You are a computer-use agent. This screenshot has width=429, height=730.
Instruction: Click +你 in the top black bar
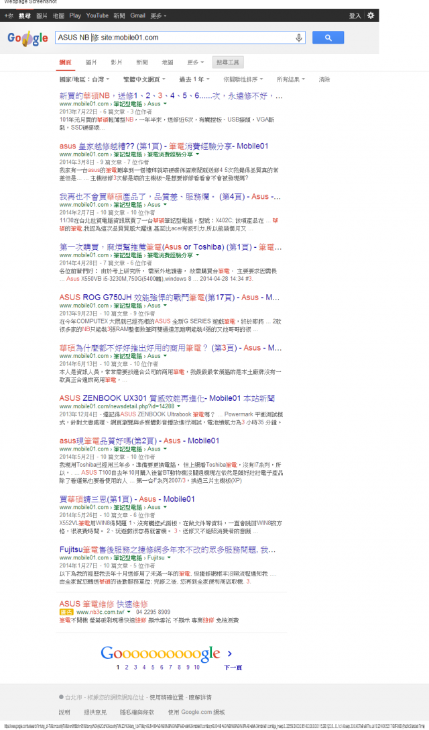(x=9, y=15)
